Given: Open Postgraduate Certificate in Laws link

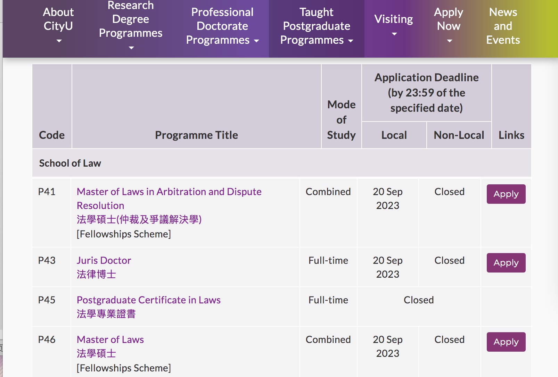Looking at the screenshot, I should (148, 300).
